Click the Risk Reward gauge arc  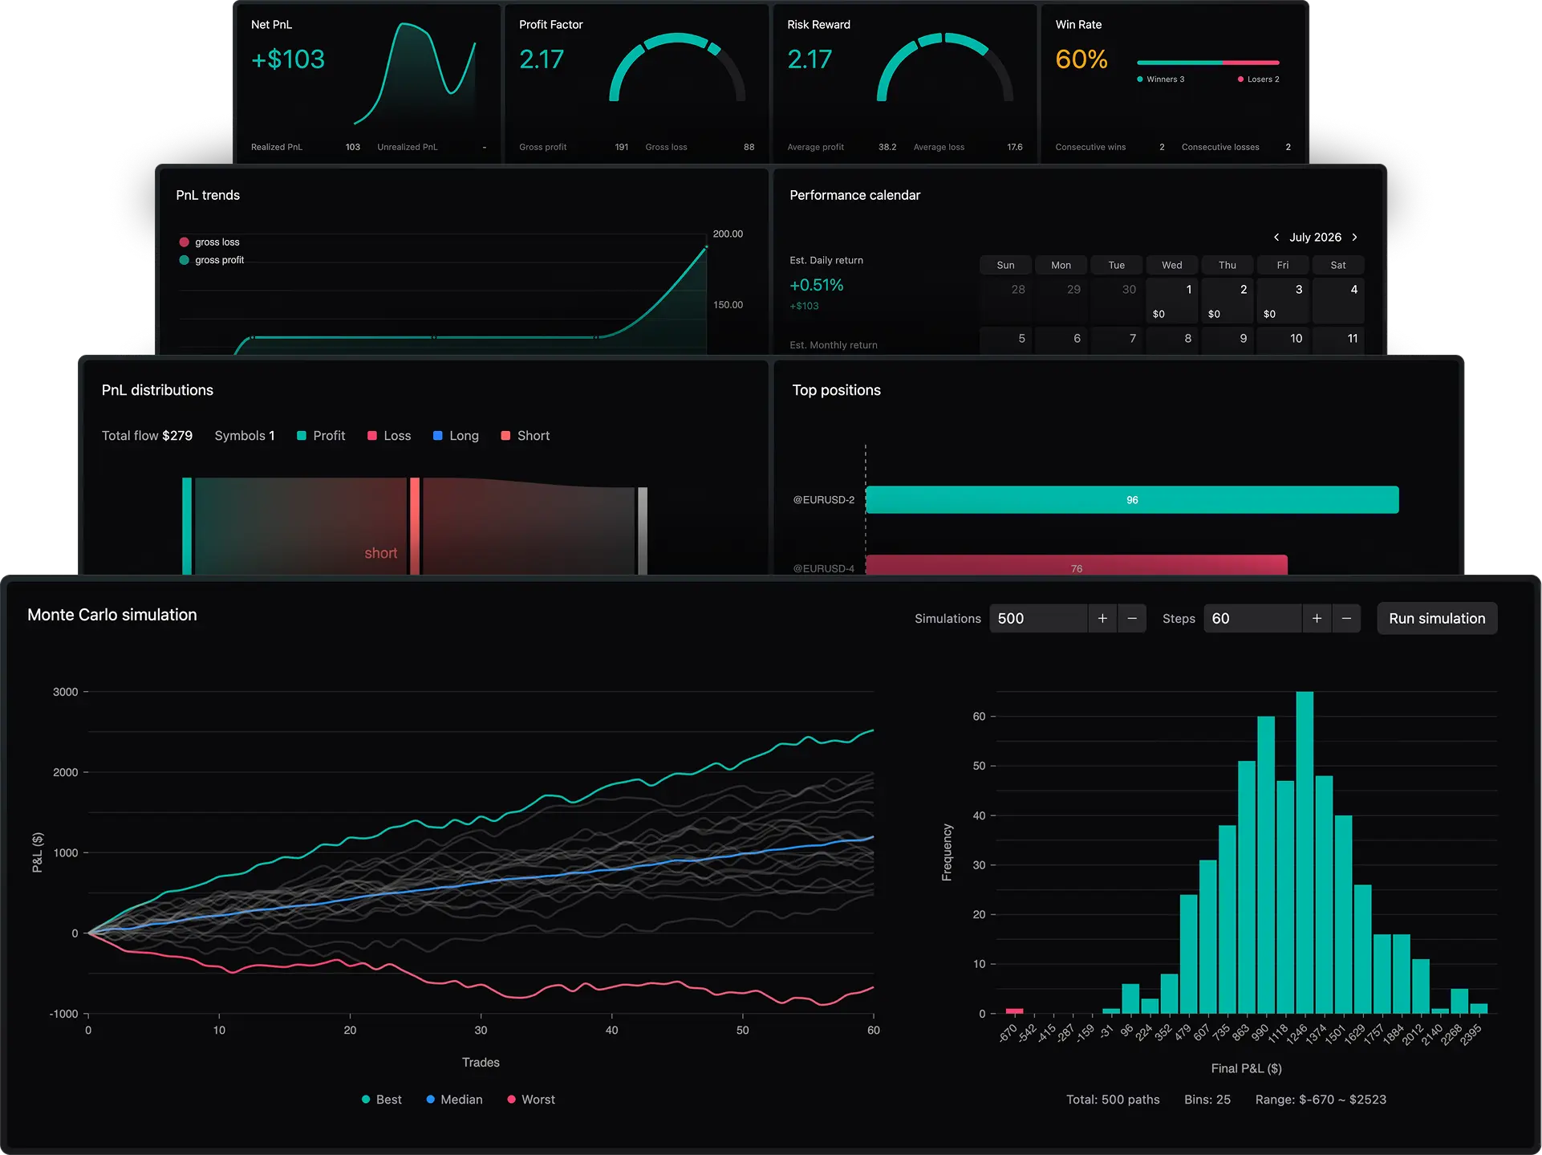(x=945, y=39)
